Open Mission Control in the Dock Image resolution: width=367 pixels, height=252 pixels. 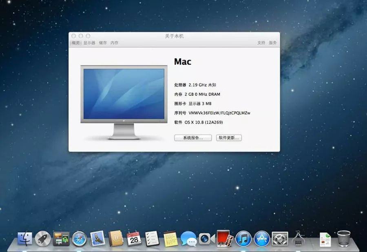pos(61,239)
